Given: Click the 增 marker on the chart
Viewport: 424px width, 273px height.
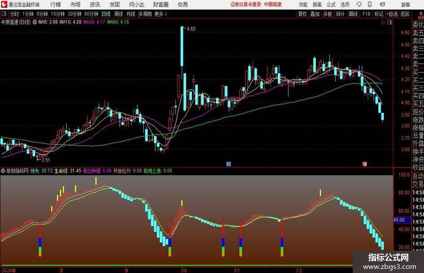Looking at the screenshot, I should tap(364, 164).
